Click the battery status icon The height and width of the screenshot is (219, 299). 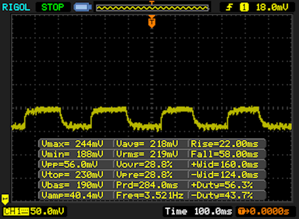pos(83,7)
